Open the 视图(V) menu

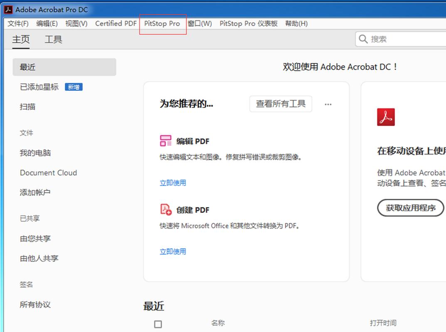(x=76, y=24)
